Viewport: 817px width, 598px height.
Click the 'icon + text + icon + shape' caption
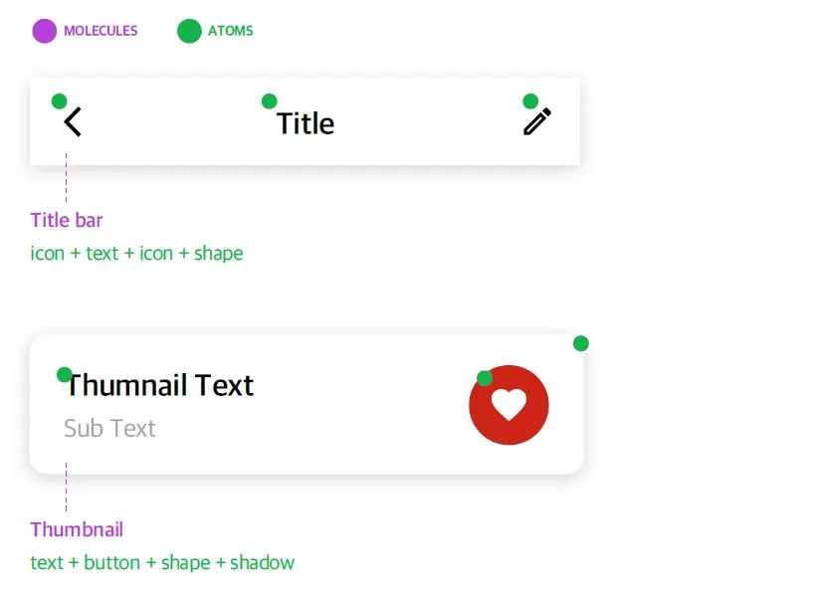tap(136, 254)
